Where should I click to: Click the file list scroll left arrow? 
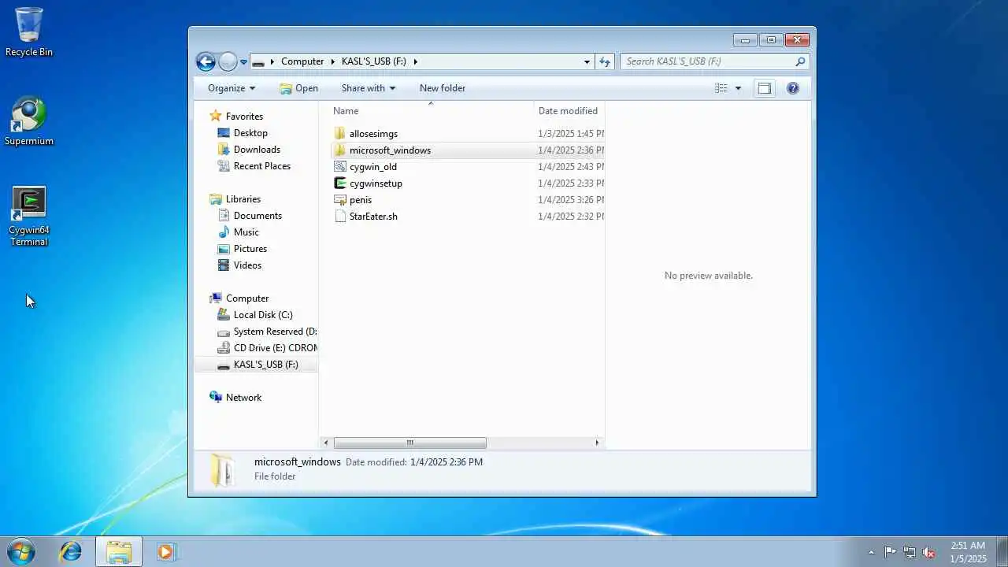(x=326, y=443)
